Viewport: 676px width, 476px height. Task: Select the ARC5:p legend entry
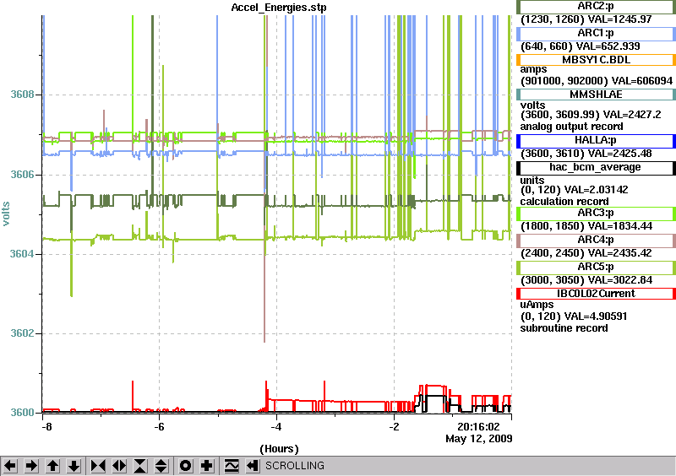(596, 267)
